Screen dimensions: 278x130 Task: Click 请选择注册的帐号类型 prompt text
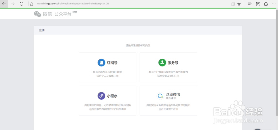[x=138, y=45]
